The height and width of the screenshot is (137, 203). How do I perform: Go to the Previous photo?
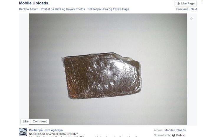[182, 9]
